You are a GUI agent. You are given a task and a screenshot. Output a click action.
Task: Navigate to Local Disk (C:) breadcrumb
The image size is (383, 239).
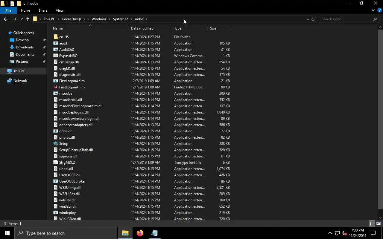73,19
